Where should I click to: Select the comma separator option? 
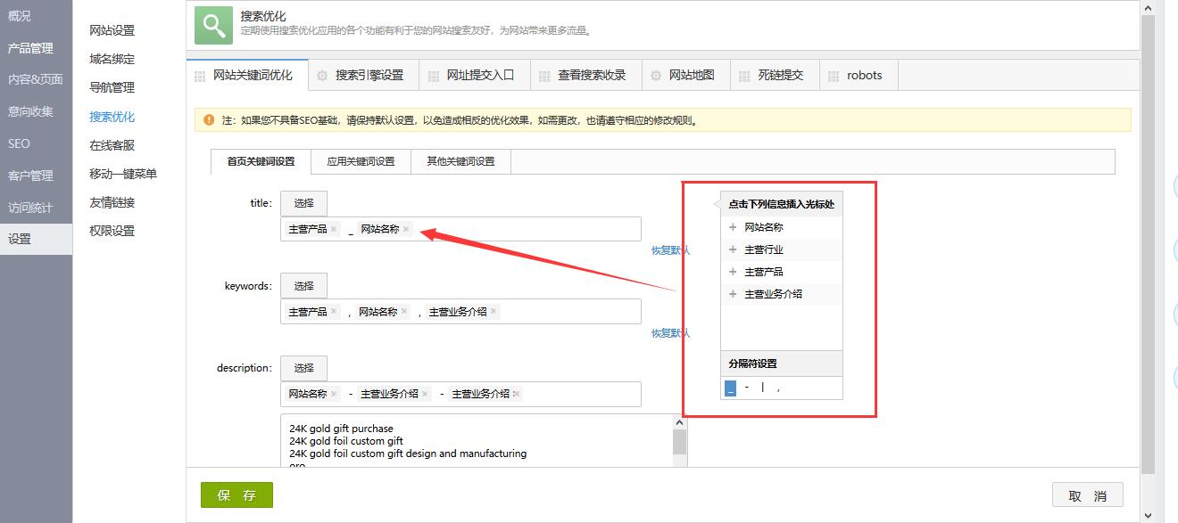[778, 388]
